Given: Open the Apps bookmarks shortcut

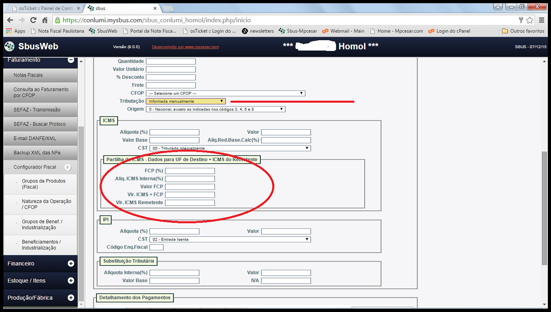Looking at the screenshot, I should tap(16, 31).
